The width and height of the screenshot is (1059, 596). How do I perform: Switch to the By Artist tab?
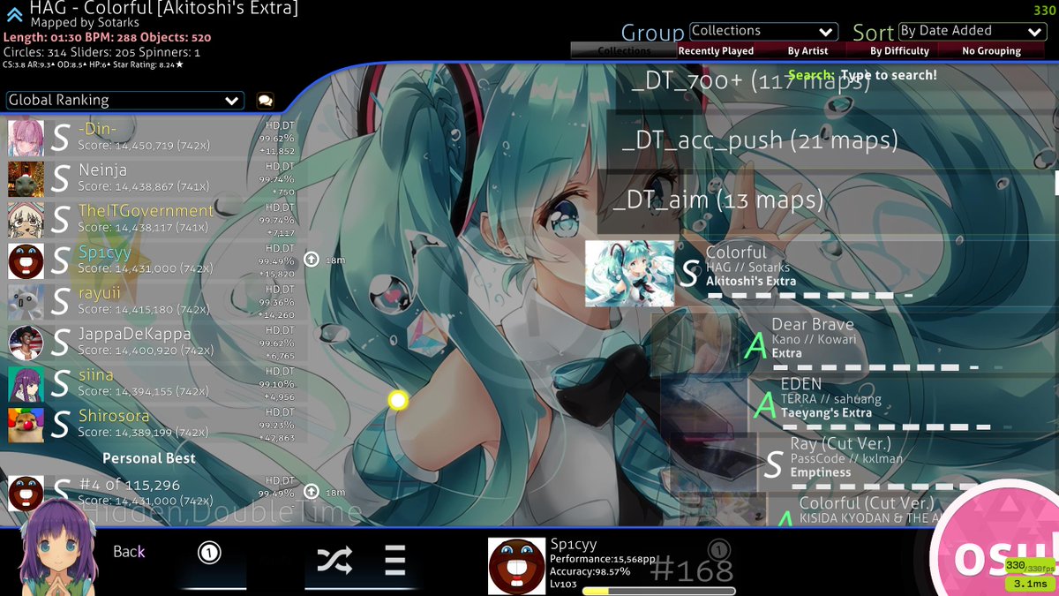[807, 51]
